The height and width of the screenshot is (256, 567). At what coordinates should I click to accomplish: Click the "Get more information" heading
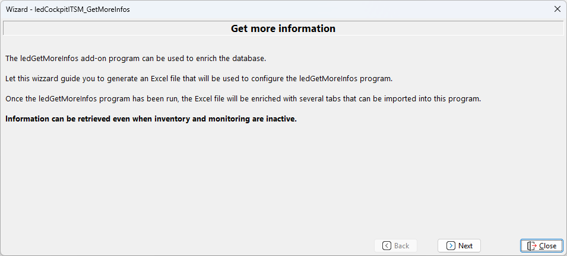(283, 28)
